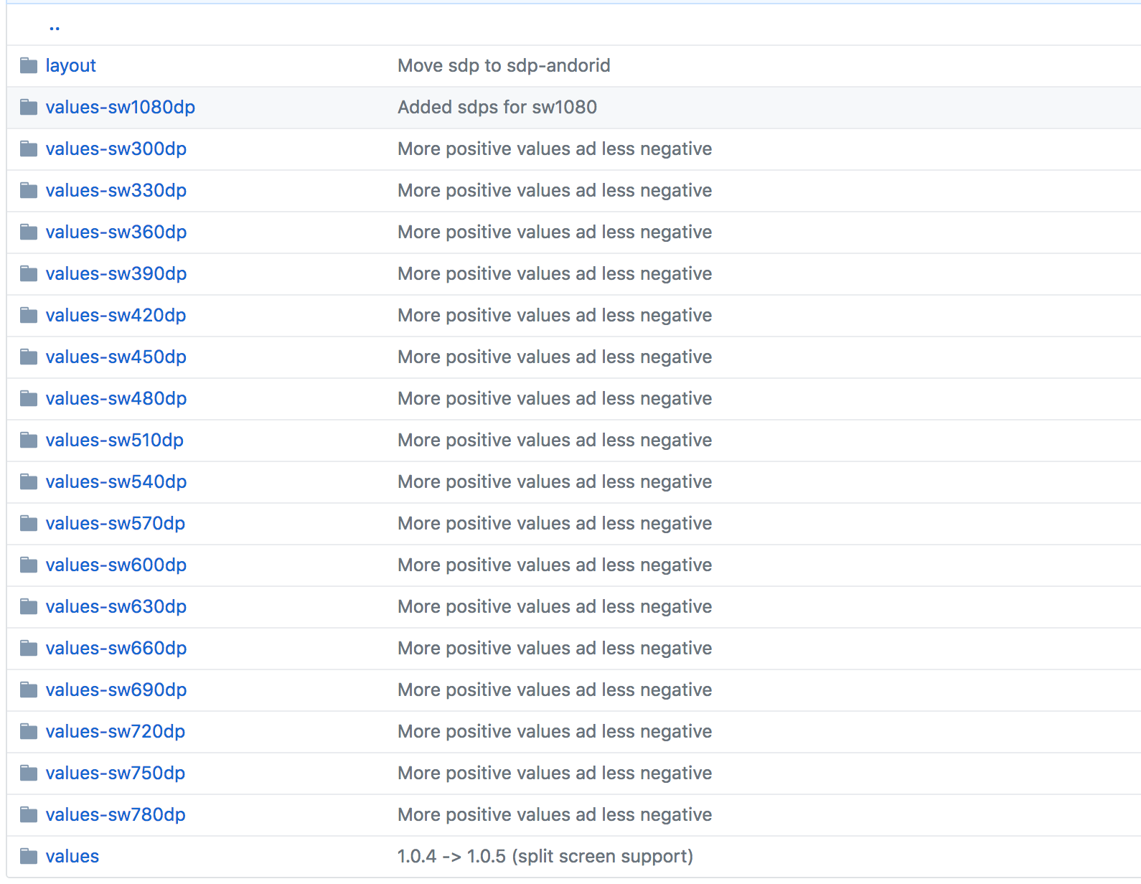Click the folder icon for values-sw300dp
Image resolution: width=1141 pixels, height=884 pixels.
point(29,149)
